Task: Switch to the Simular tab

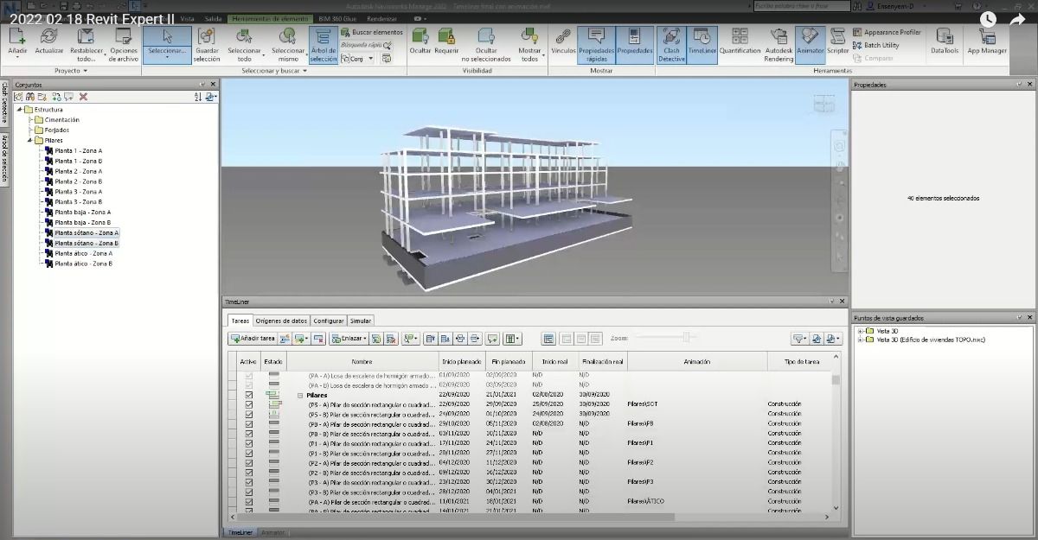Action: (x=361, y=321)
